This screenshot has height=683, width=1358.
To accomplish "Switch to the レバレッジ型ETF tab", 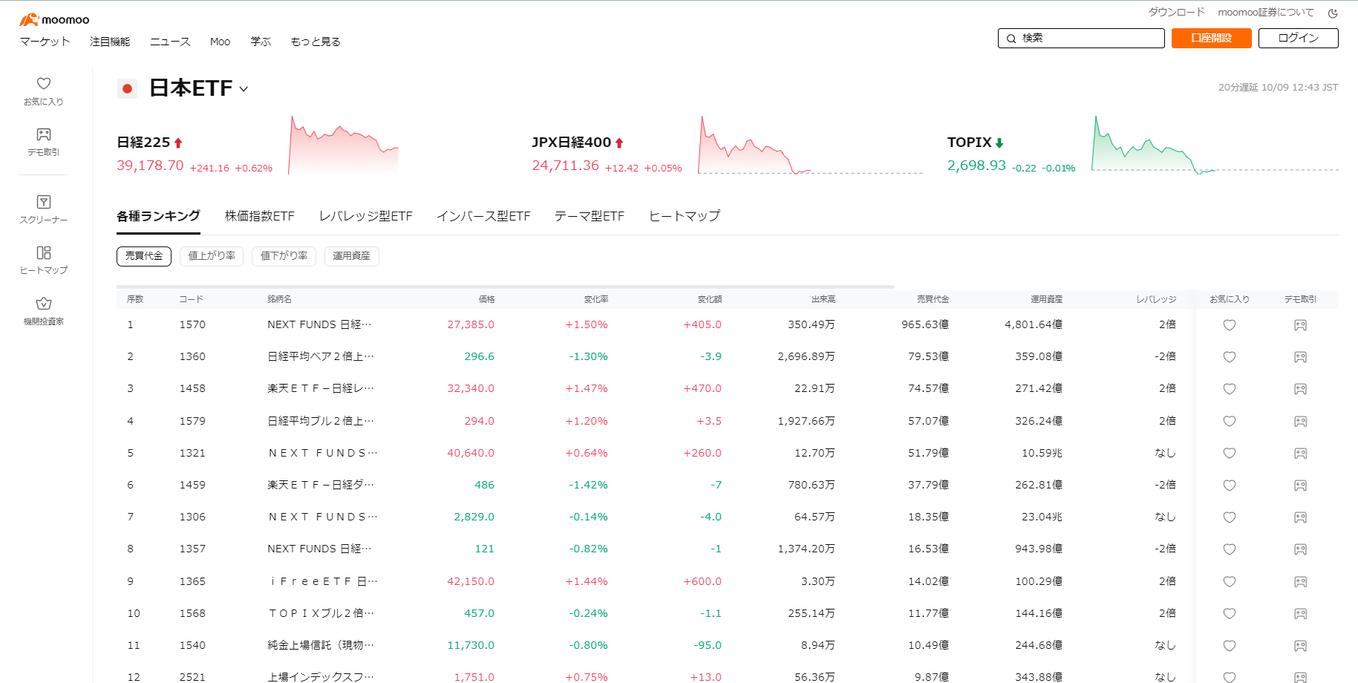I will [366, 215].
